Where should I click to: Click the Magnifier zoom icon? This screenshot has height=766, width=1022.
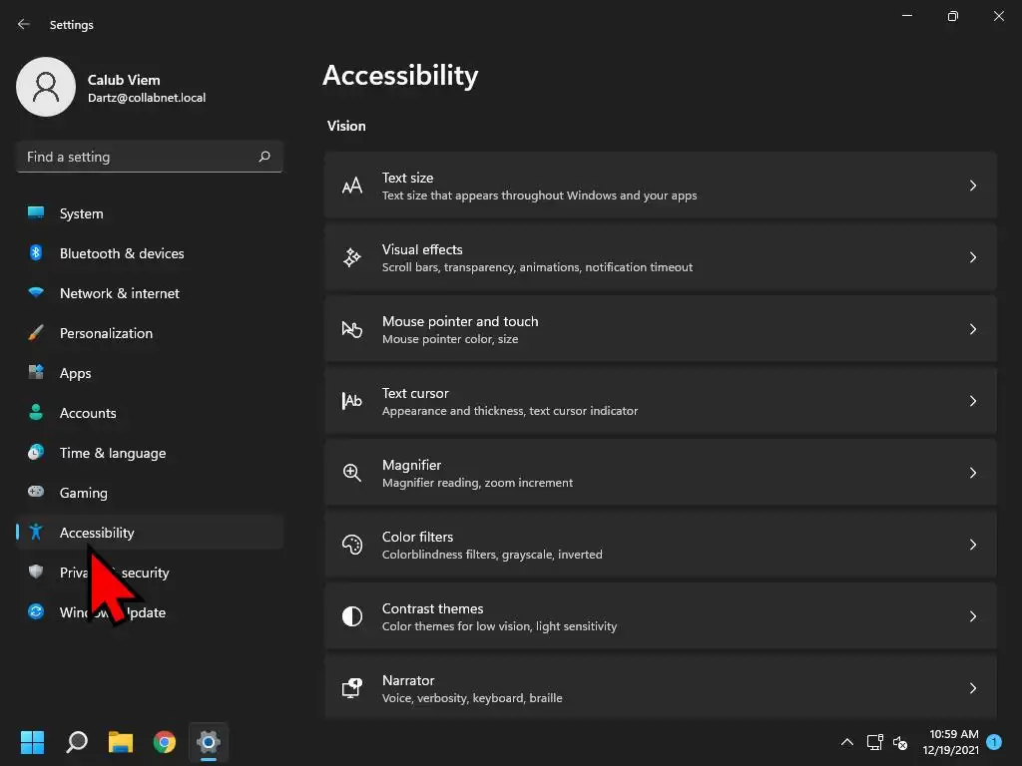click(x=352, y=473)
